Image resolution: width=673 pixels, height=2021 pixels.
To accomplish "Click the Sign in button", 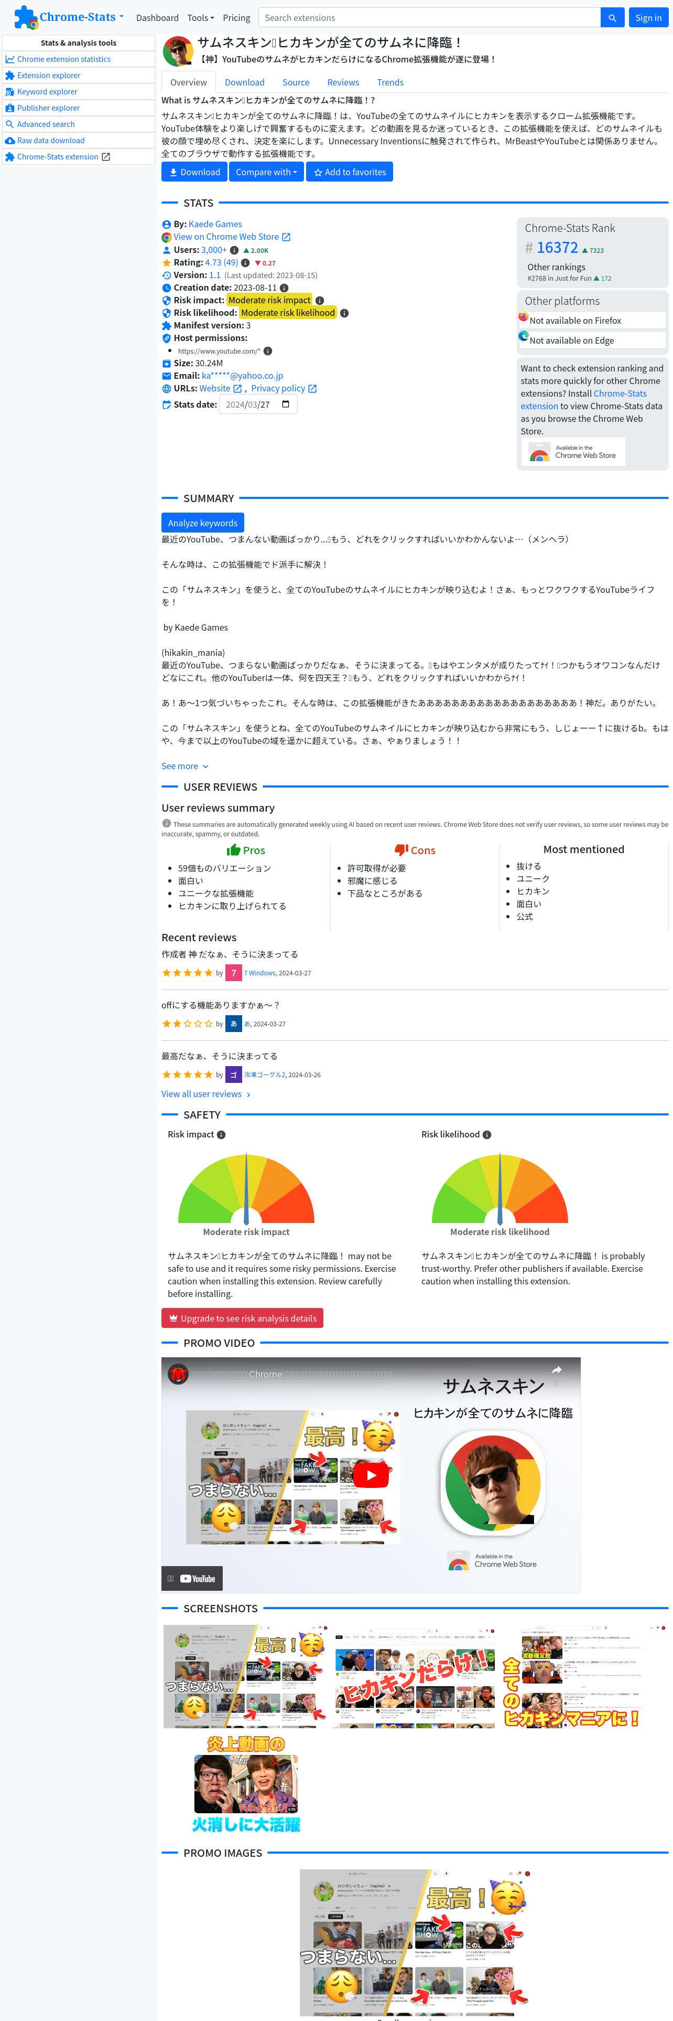I will pyautogui.click(x=648, y=17).
